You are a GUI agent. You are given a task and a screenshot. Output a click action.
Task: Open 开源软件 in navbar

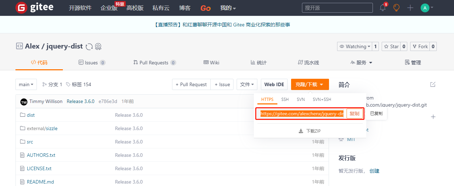[80, 8]
